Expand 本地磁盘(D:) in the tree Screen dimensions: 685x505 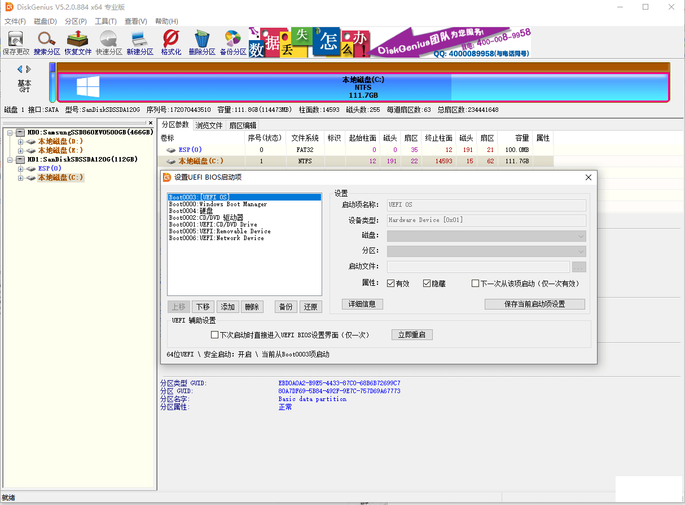click(x=21, y=142)
